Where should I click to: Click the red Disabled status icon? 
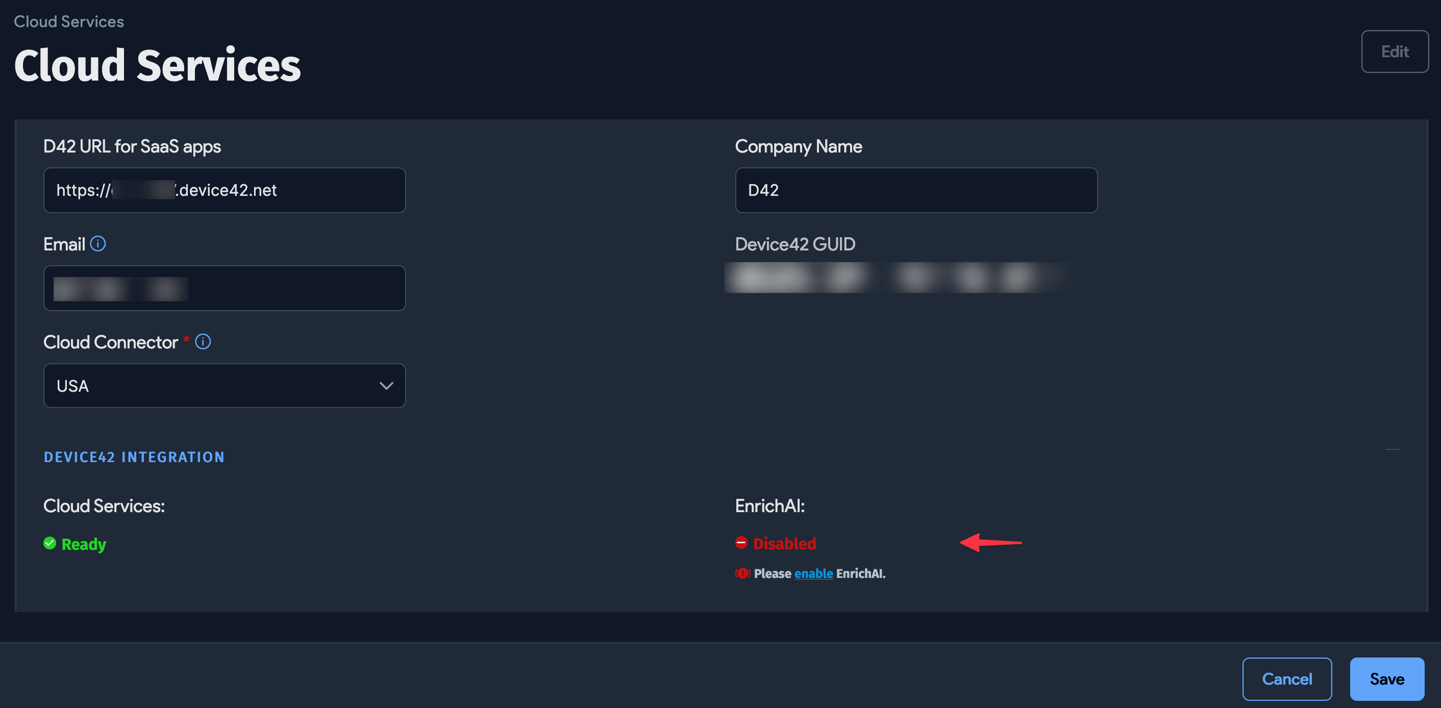pos(741,542)
